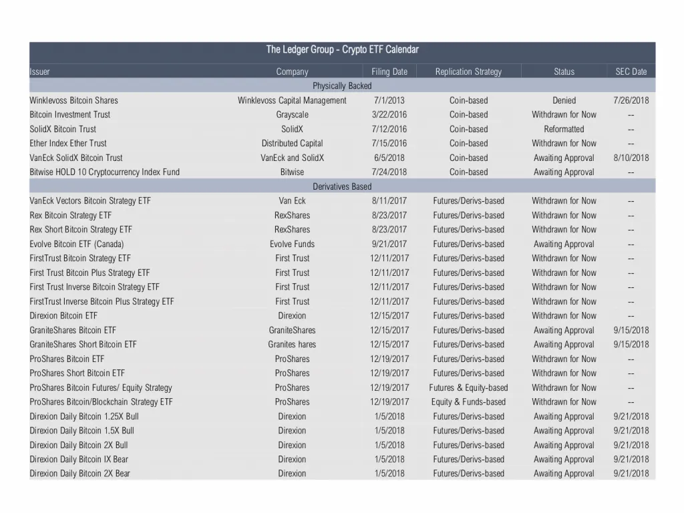Click 'Direxion Daily Bitcoin 2X Bear' cell
Image resolution: width=684 pixels, height=513 pixels.
[x=80, y=474]
